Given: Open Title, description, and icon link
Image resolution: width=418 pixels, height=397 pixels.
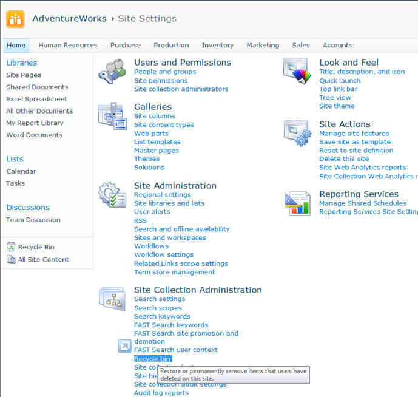Looking at the screenshot, I should tap(362, 72).
